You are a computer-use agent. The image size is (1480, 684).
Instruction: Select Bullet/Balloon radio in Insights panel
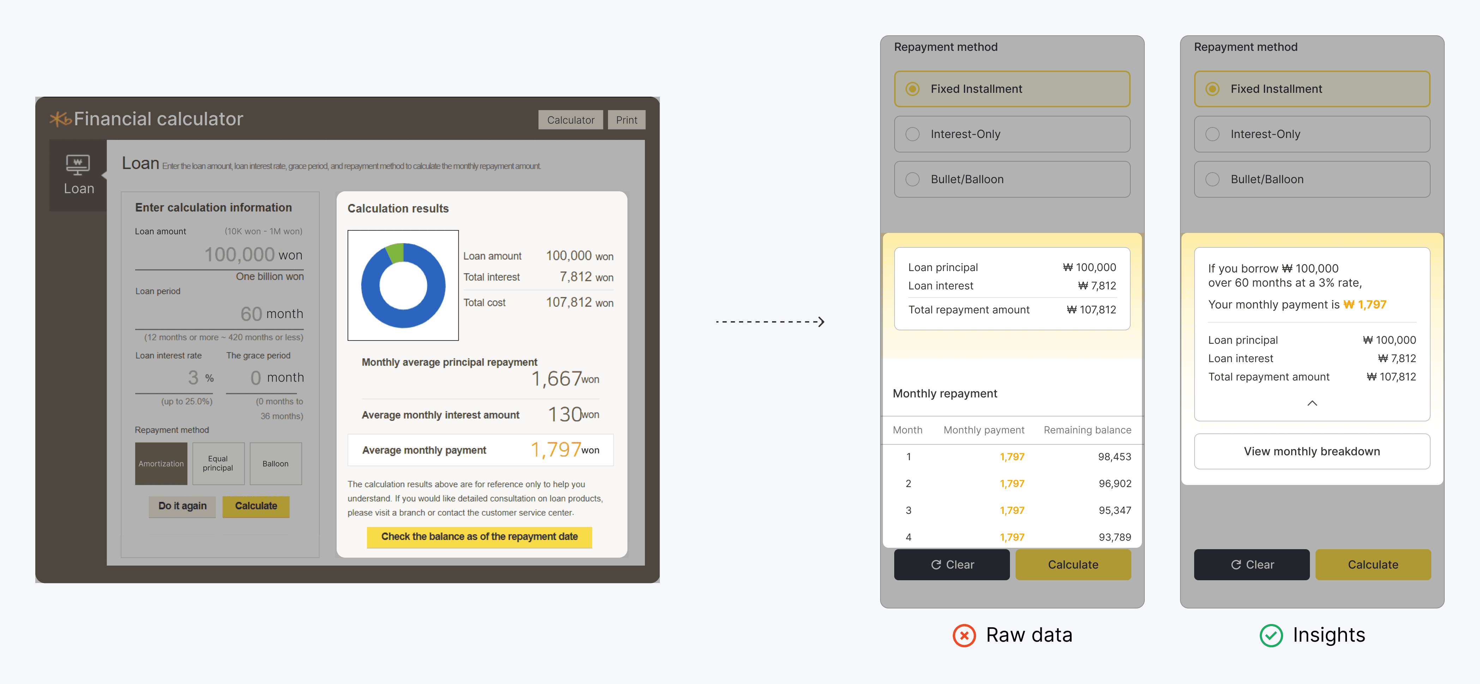coord(1212,179)
